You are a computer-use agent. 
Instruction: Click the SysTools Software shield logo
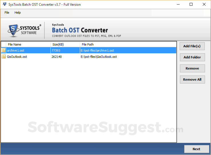(13, 30)
